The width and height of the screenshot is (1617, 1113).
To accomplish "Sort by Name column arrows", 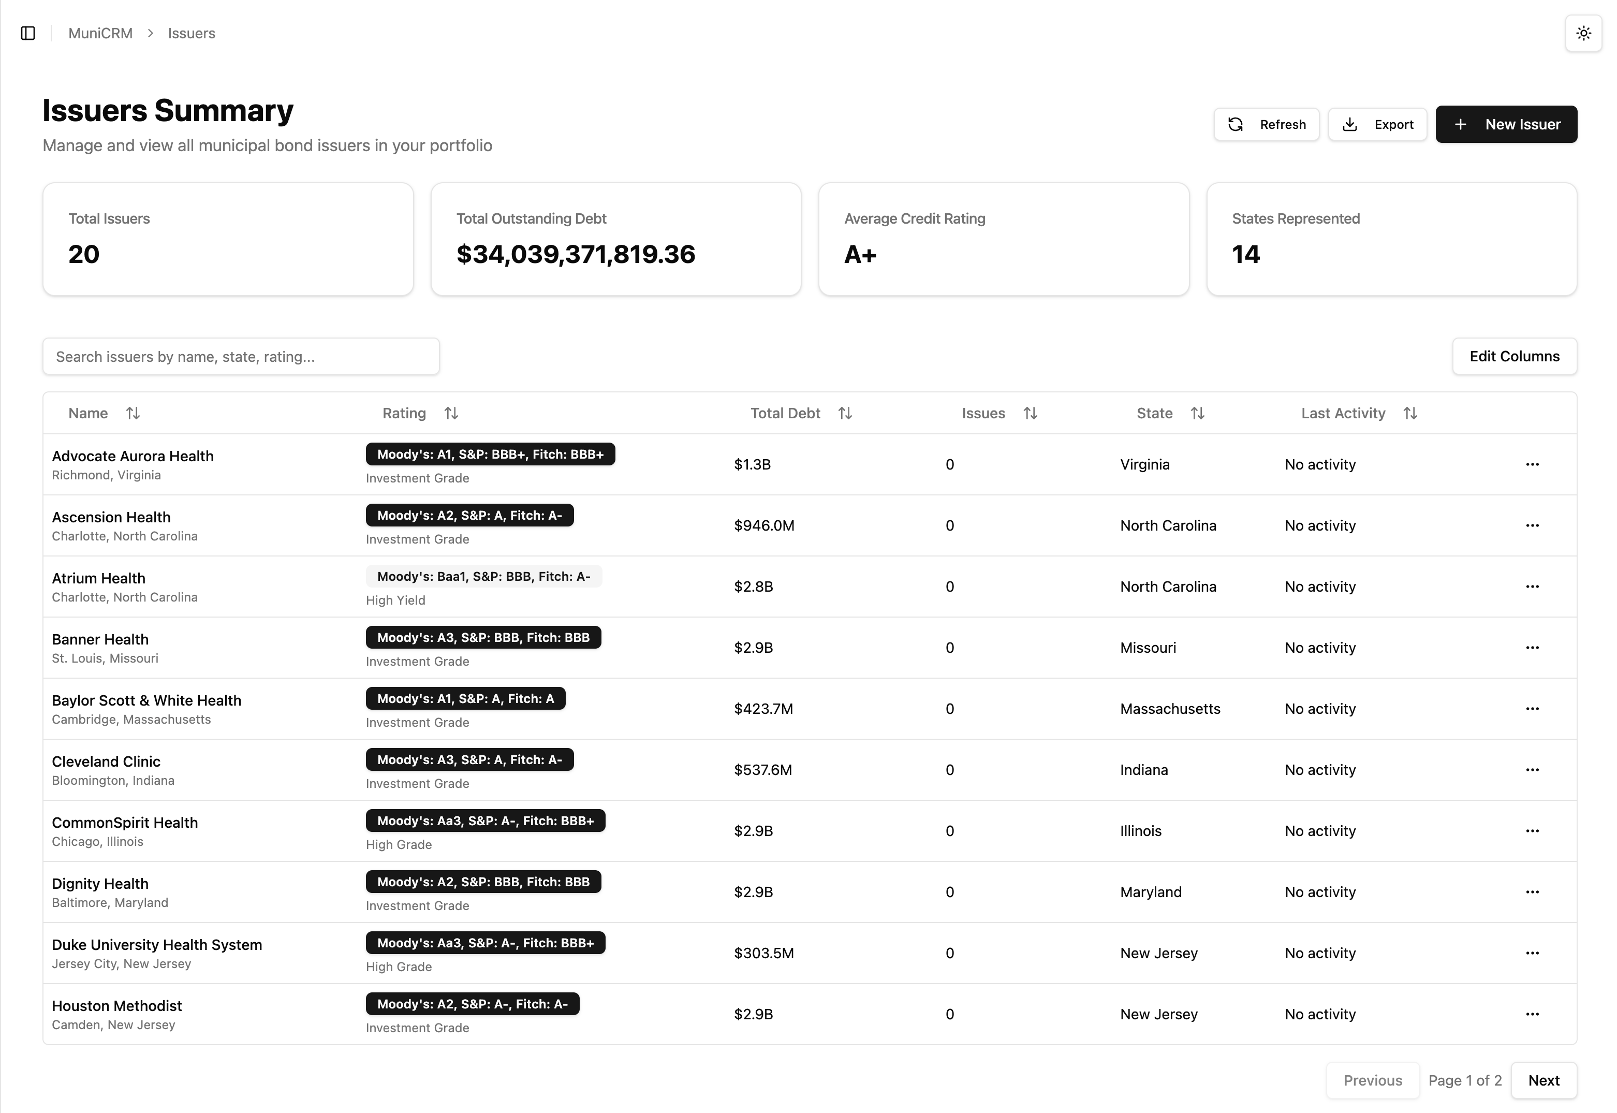I will click(x=133, y=414).
